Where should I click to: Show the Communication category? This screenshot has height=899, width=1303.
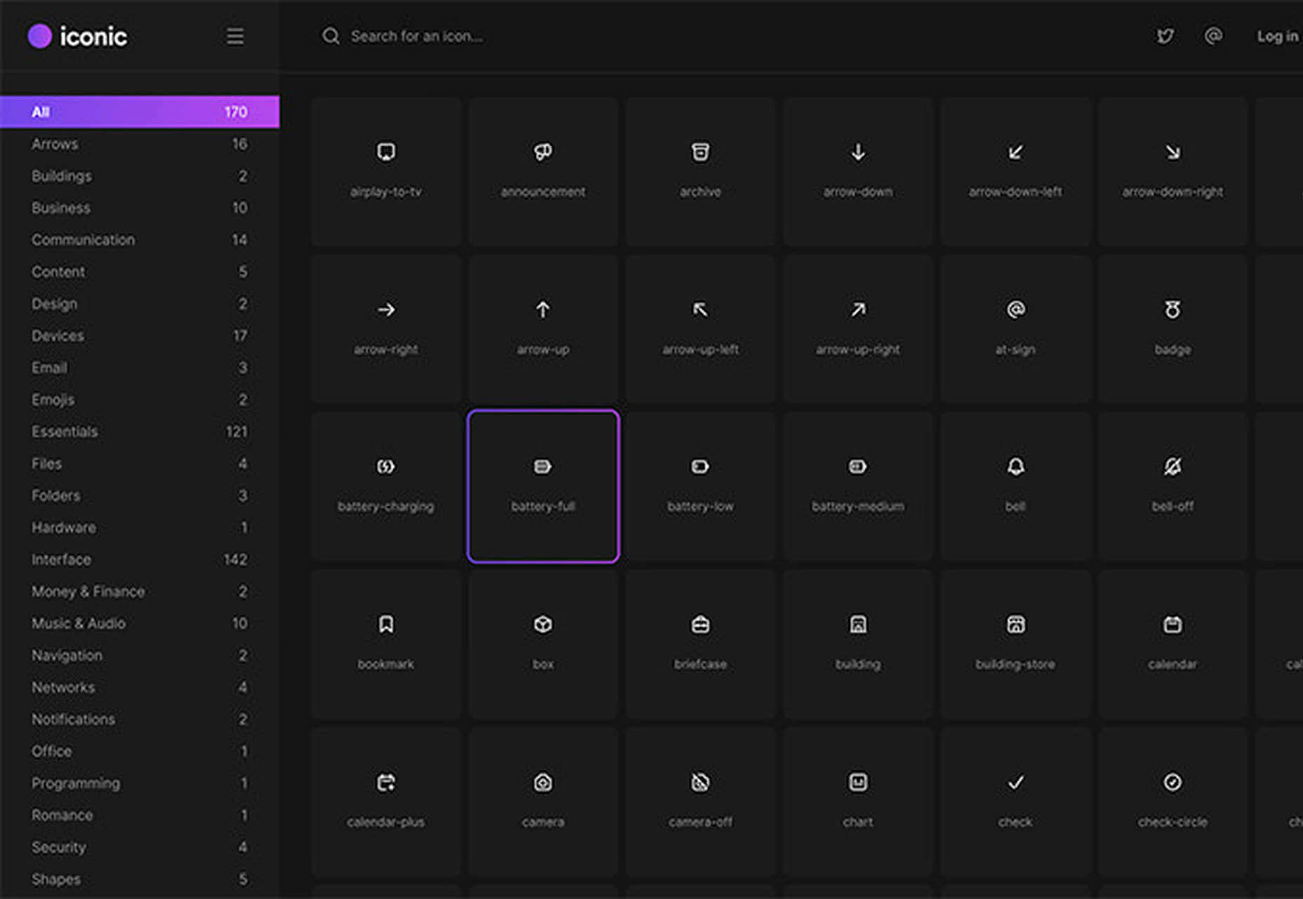pyautogui.click(x=140, y=239)
